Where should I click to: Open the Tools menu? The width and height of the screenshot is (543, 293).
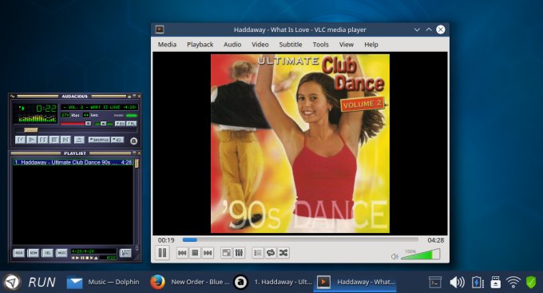point(320,45)
